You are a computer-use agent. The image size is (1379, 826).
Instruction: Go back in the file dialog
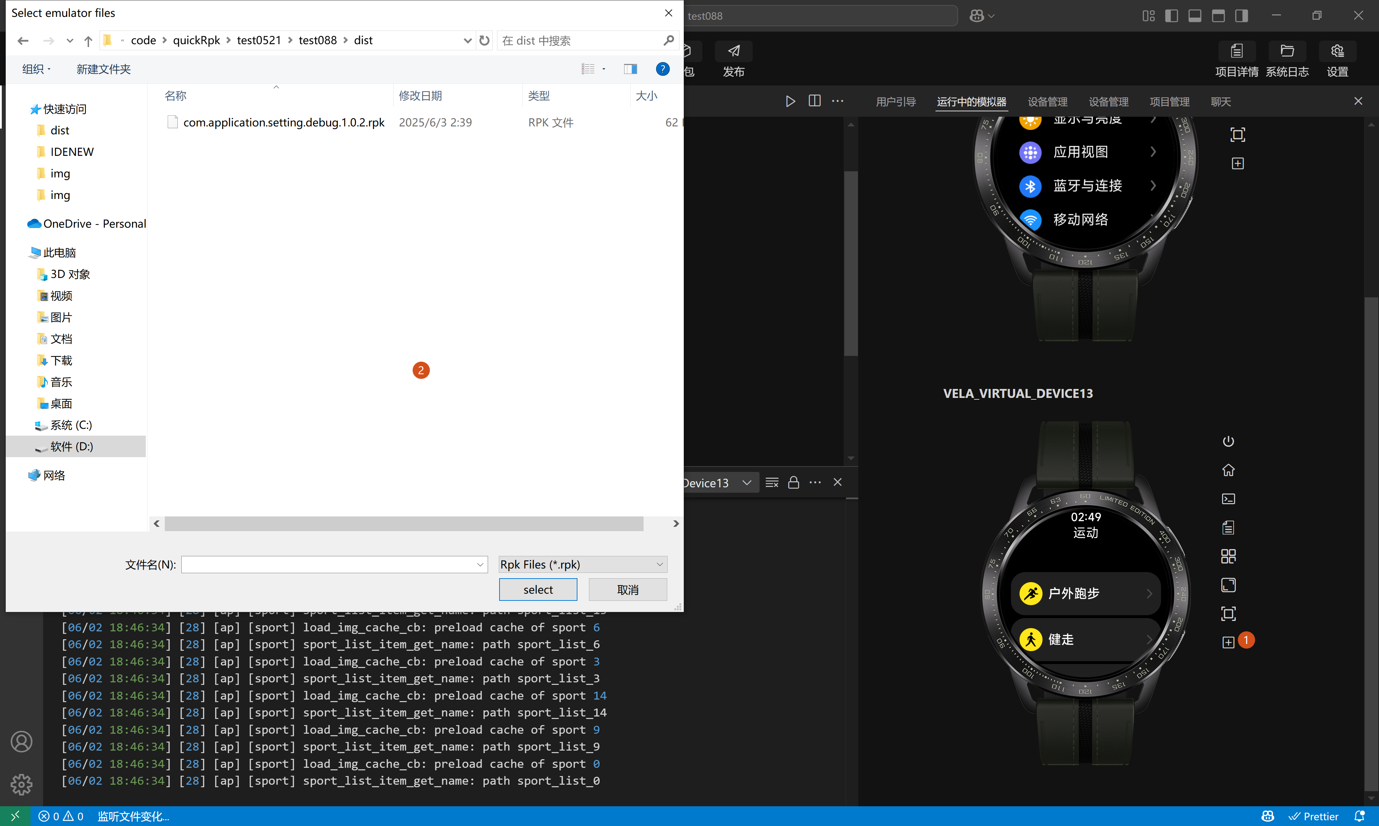tap(23, 41)
